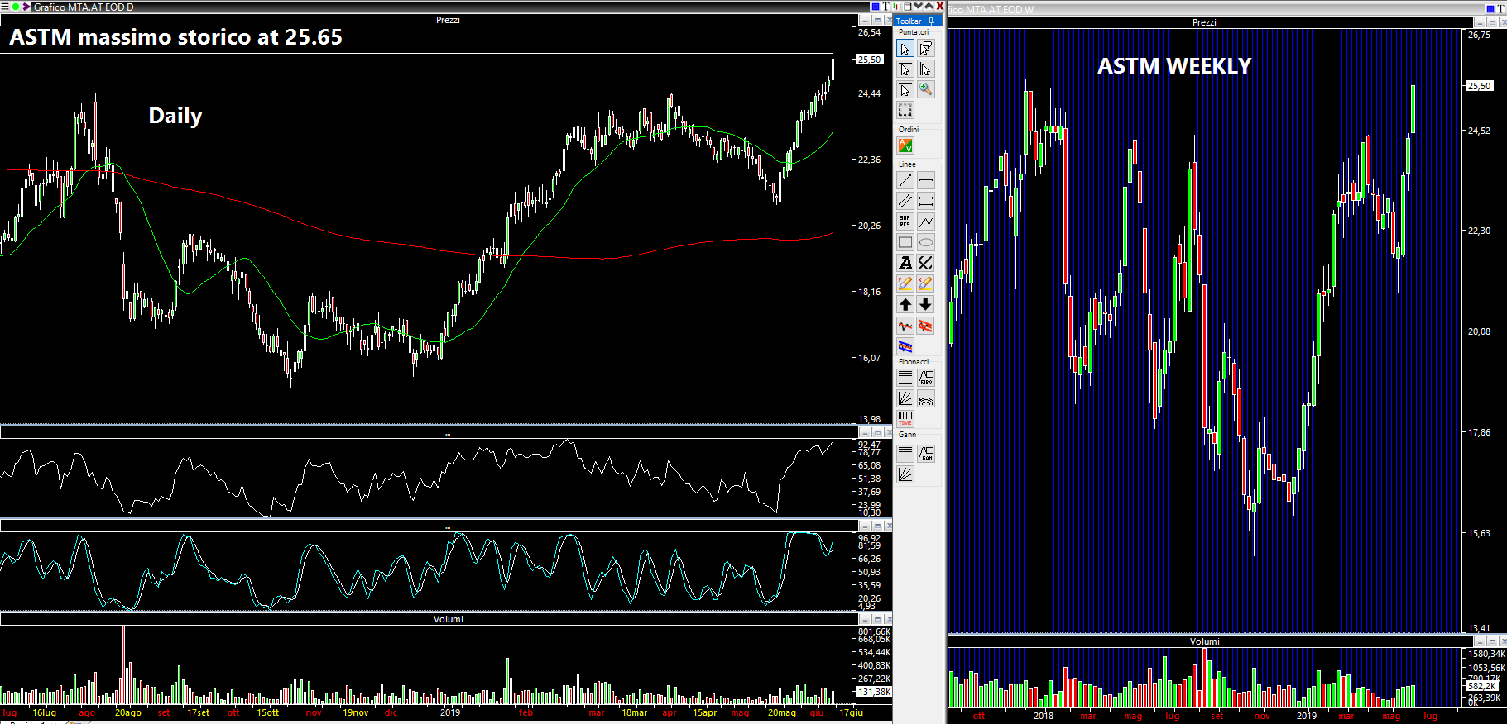Screen dimensions: 1507x724
Task: Click the up chevron in daily title bar
Action: coord(929,7)
